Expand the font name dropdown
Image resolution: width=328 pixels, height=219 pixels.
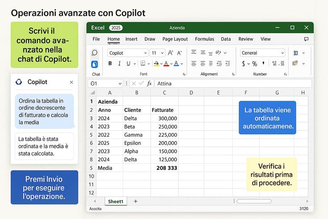pyautogui.click(x=145, y=53)
